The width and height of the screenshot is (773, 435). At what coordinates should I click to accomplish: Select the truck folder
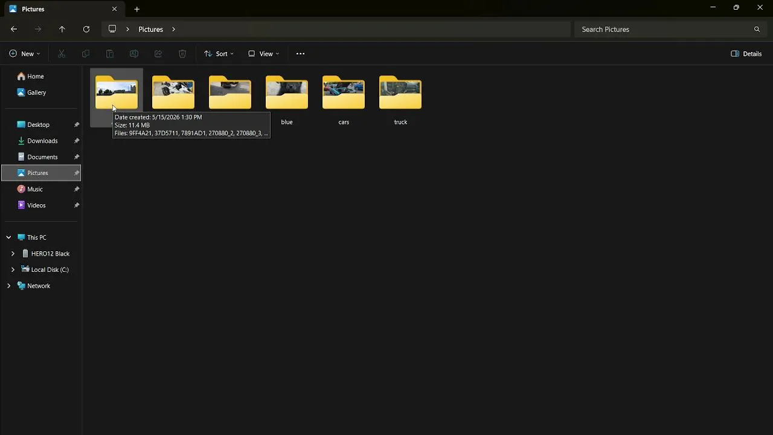click(400, 99)
